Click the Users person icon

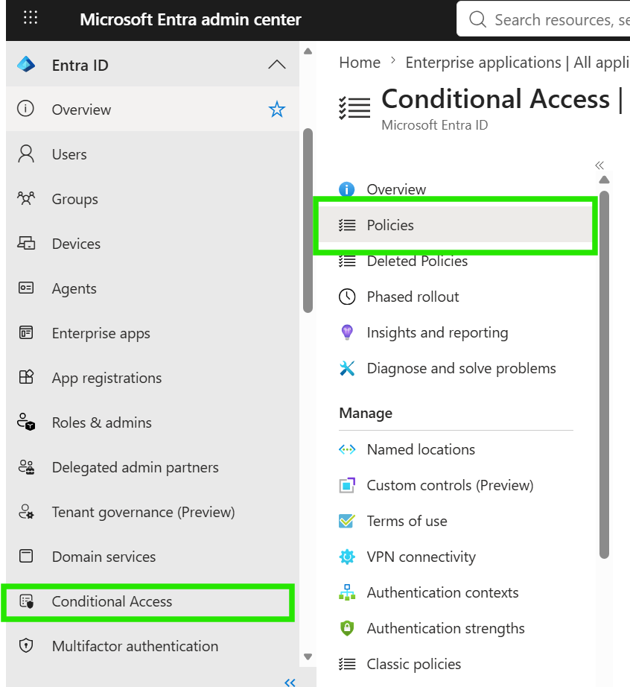click(26, 154)
